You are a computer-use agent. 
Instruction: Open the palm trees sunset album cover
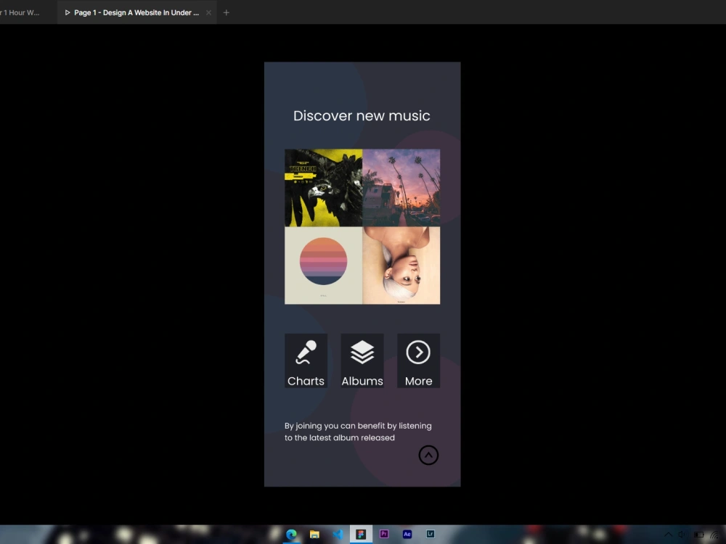pyautogui.click(x=401, y=188)
